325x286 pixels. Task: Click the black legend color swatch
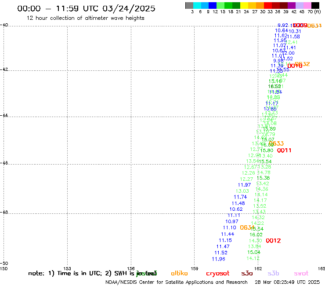coord(315,5)
